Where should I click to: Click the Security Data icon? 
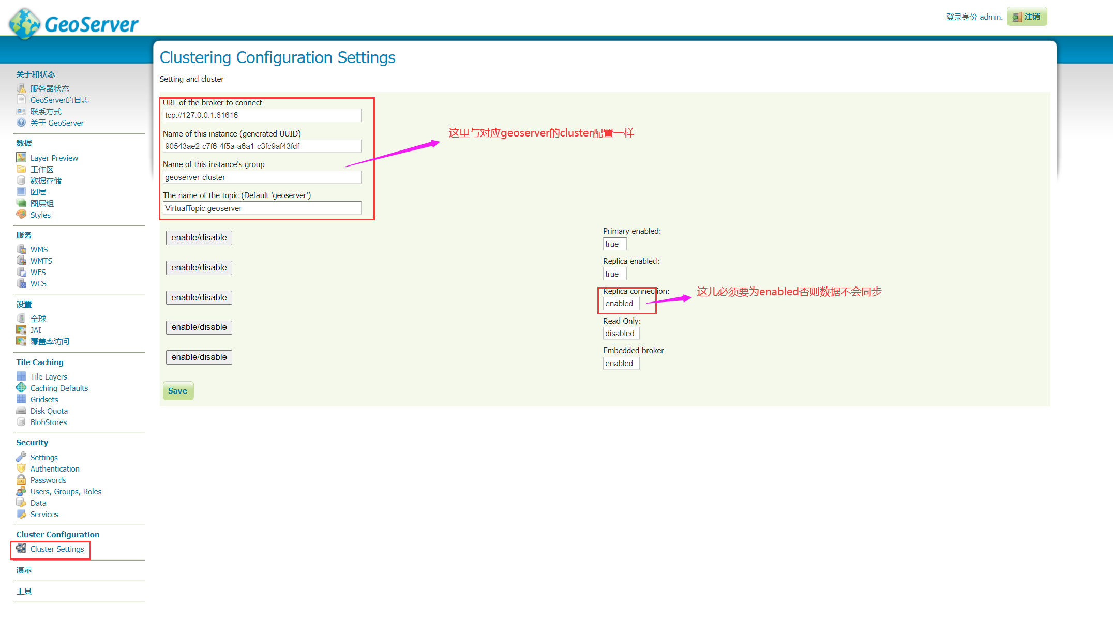pyautogui.click(x=21, y=503)
